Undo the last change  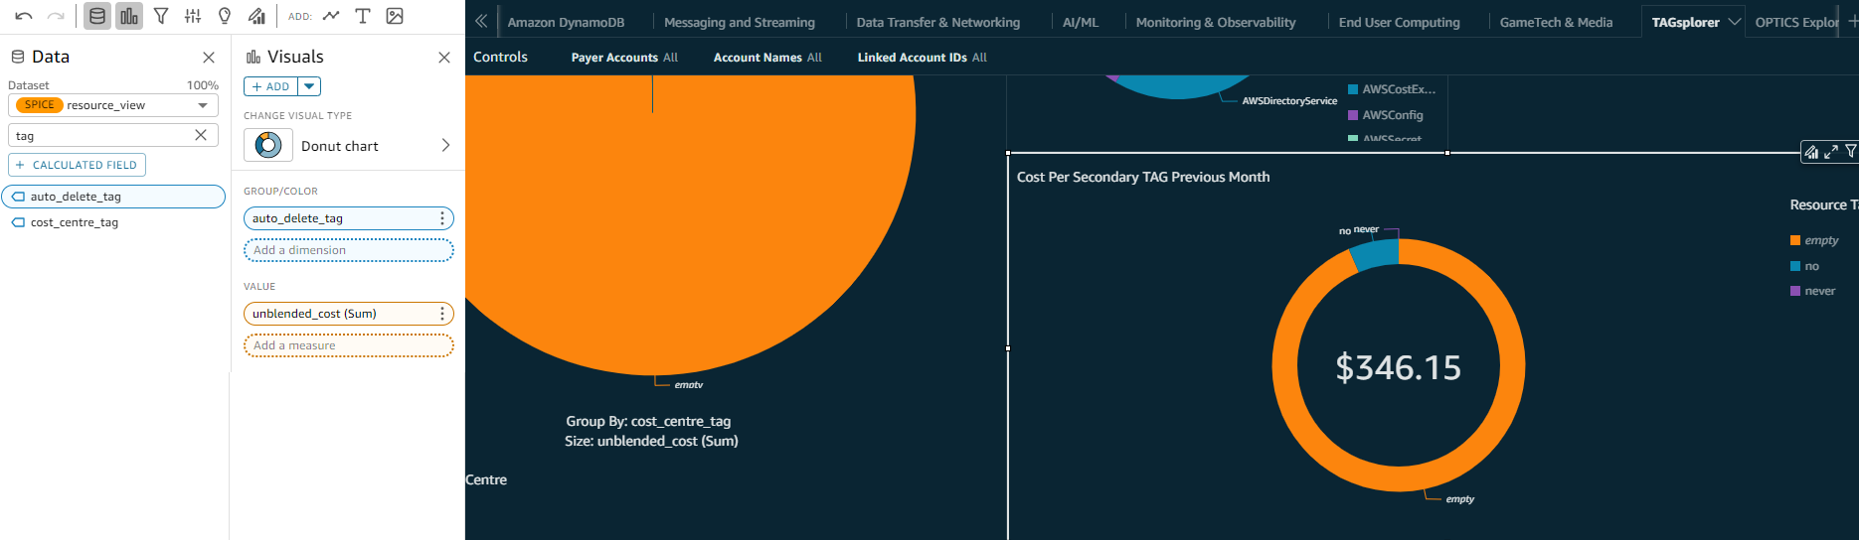tap(24, 16)
